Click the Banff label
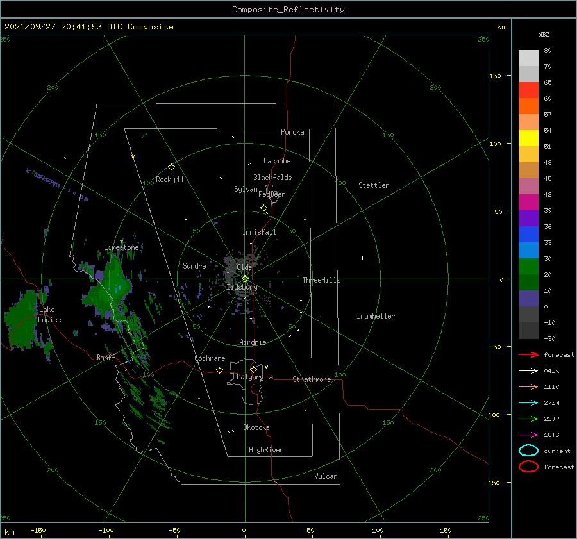Viewport: 577px width, 539px height. point(106,357)
